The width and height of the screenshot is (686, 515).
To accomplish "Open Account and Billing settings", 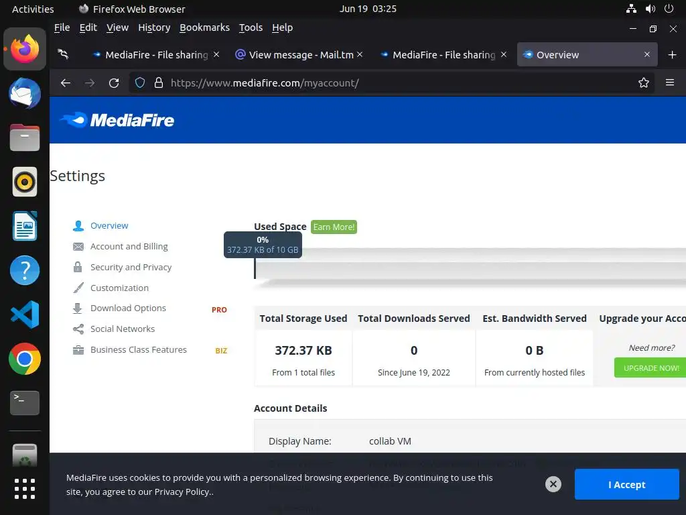I will [x=129, y=247].
